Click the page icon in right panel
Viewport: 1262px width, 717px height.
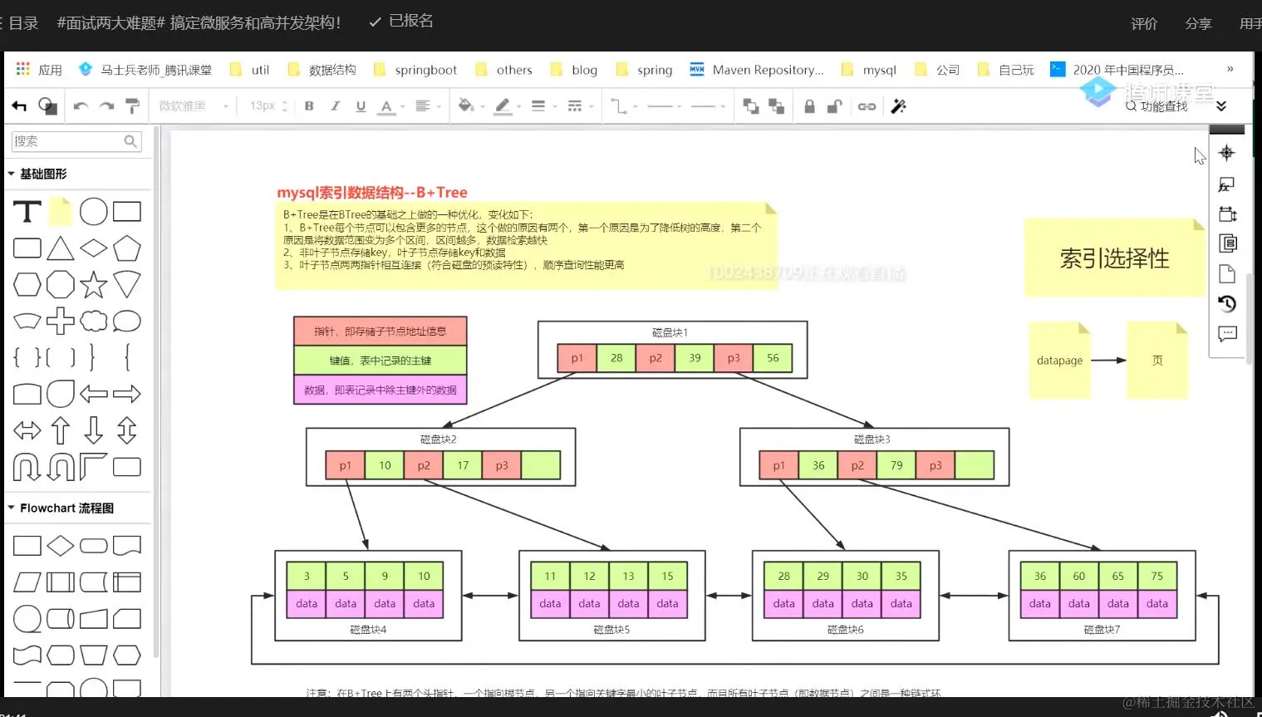pos(1227,274)
